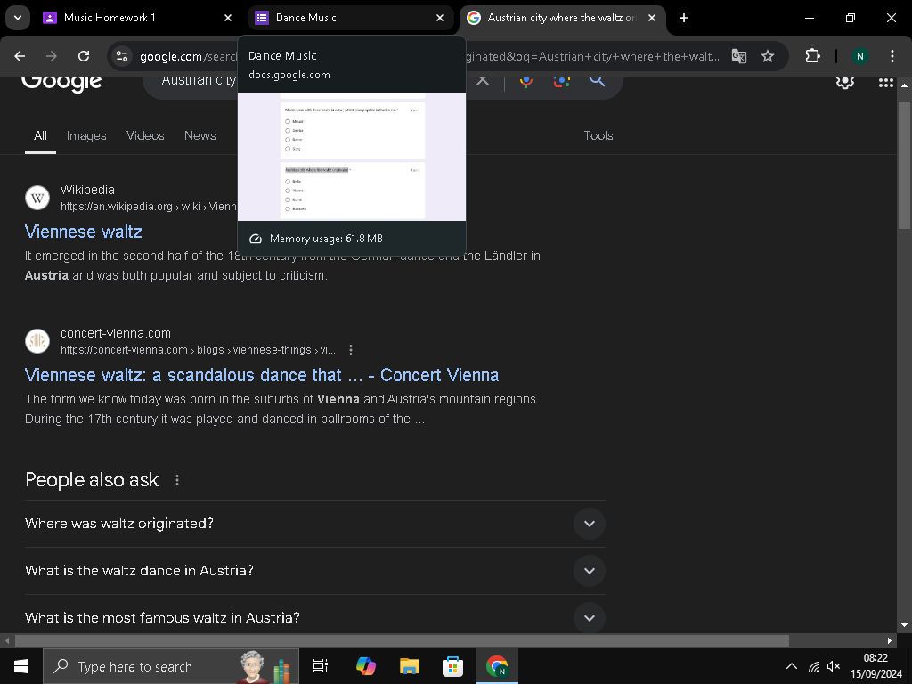Open the tab search dropdown arrow
Viewport: 912px width, 684px height.
(18, 18)
